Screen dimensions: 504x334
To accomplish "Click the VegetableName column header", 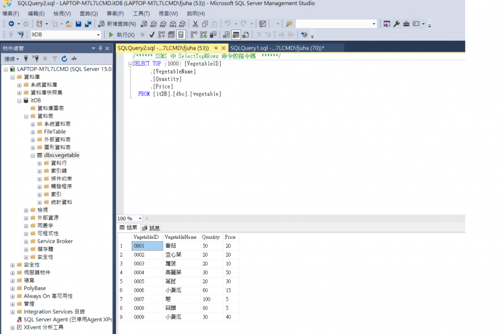I will tap(181, 237).
